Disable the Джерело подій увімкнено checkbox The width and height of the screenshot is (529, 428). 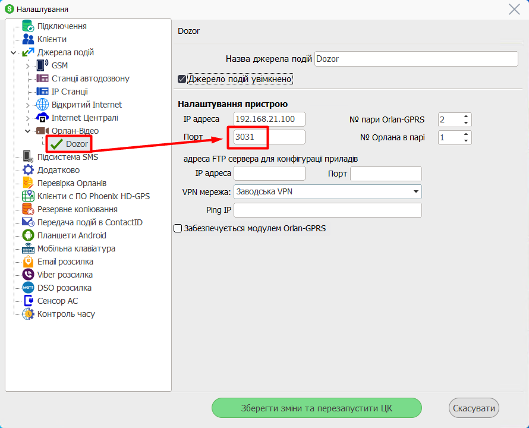182,78
